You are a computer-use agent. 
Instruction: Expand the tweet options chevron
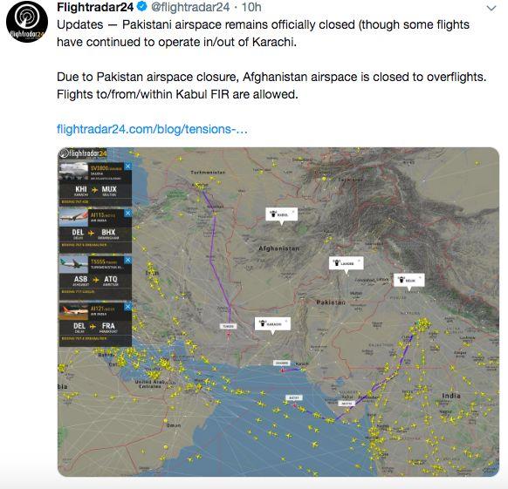tap(491, 8)
